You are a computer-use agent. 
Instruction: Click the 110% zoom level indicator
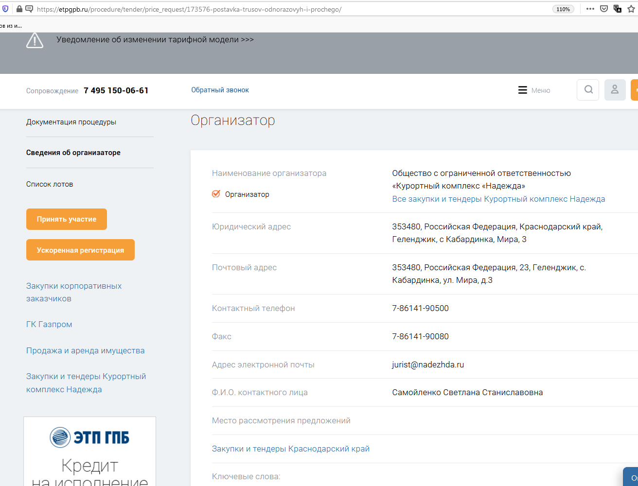tap(563, 9)
